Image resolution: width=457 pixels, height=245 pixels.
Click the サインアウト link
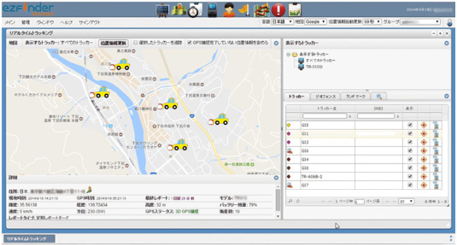click(x=89, y=22)
